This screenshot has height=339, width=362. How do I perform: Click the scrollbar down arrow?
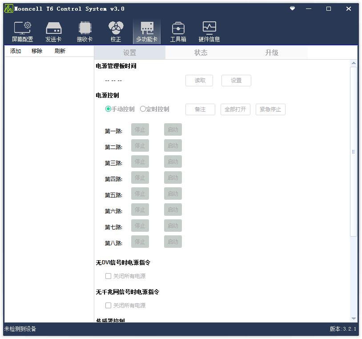(354, 319)
